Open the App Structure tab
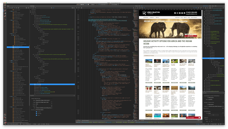Screen dimensions: 228x129 (x=206, y=6)
